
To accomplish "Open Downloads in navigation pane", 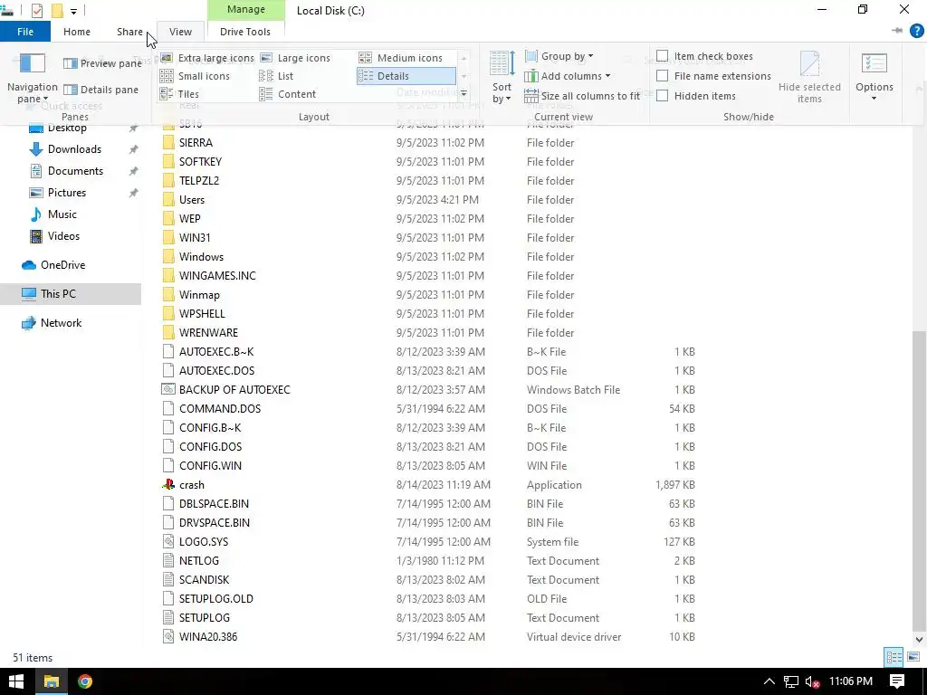I will point(74,149).
